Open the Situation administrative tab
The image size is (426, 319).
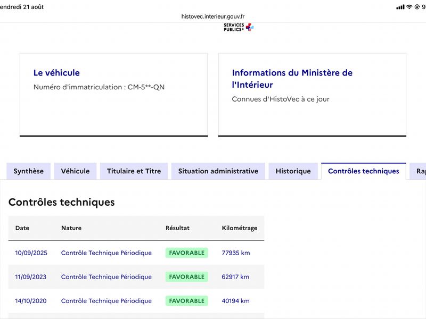click(218, 171)
